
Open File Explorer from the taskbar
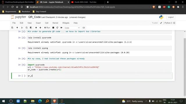pos(33,101)
